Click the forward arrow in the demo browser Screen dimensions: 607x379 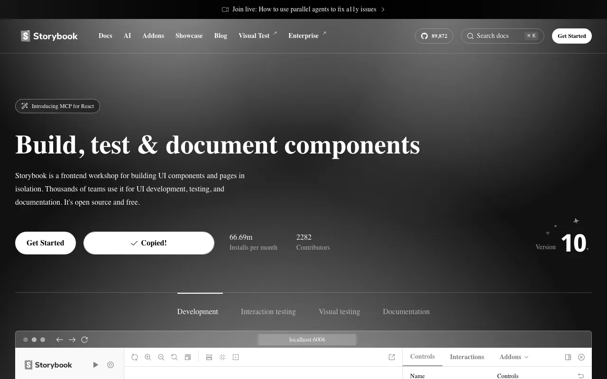click(x=72, y=340)
